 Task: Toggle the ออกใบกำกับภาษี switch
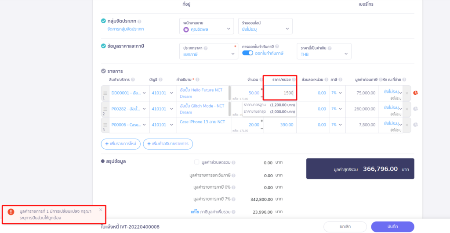pyautogui.click(x=247, y=53)
